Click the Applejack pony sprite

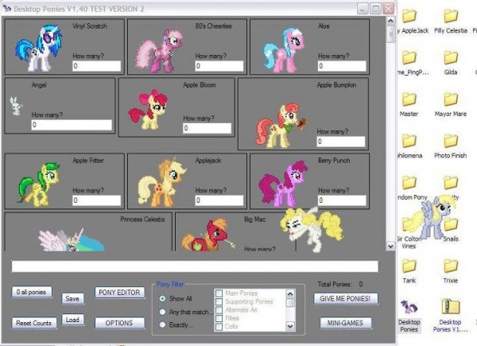[162, 182]
